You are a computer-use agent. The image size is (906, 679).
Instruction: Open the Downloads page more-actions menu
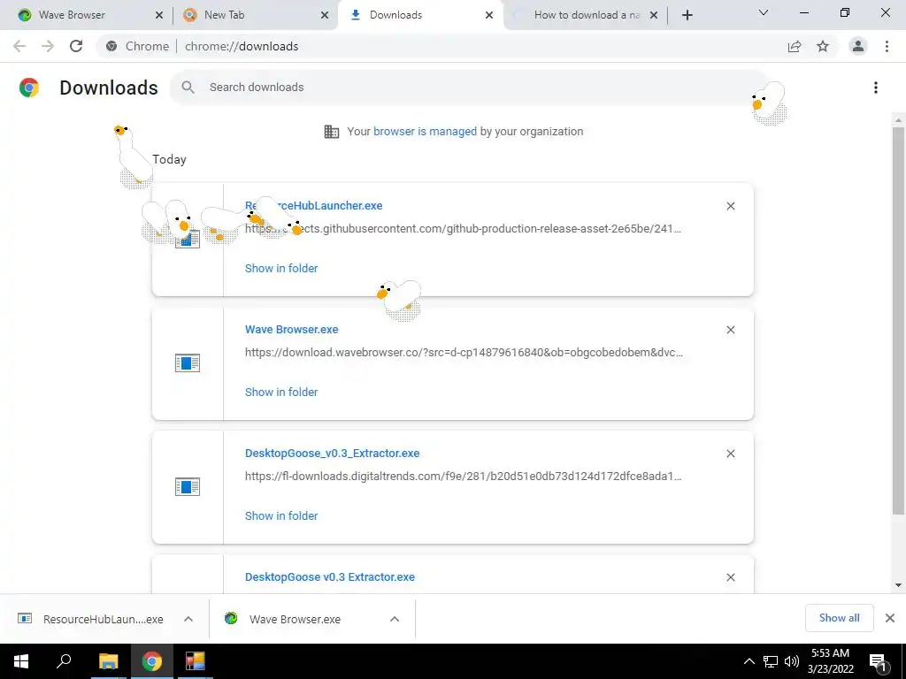click(x=876, y=88)
